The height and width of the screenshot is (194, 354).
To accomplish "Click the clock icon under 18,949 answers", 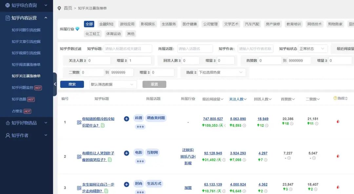I will tap(266, 126).
